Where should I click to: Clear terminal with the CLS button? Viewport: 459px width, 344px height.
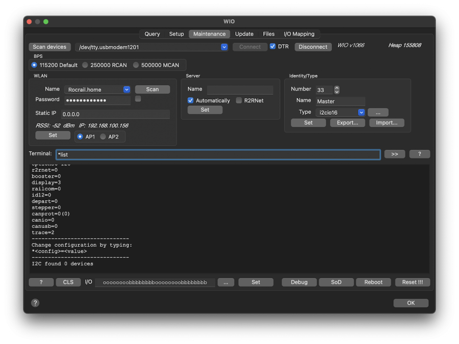(68, 282)
